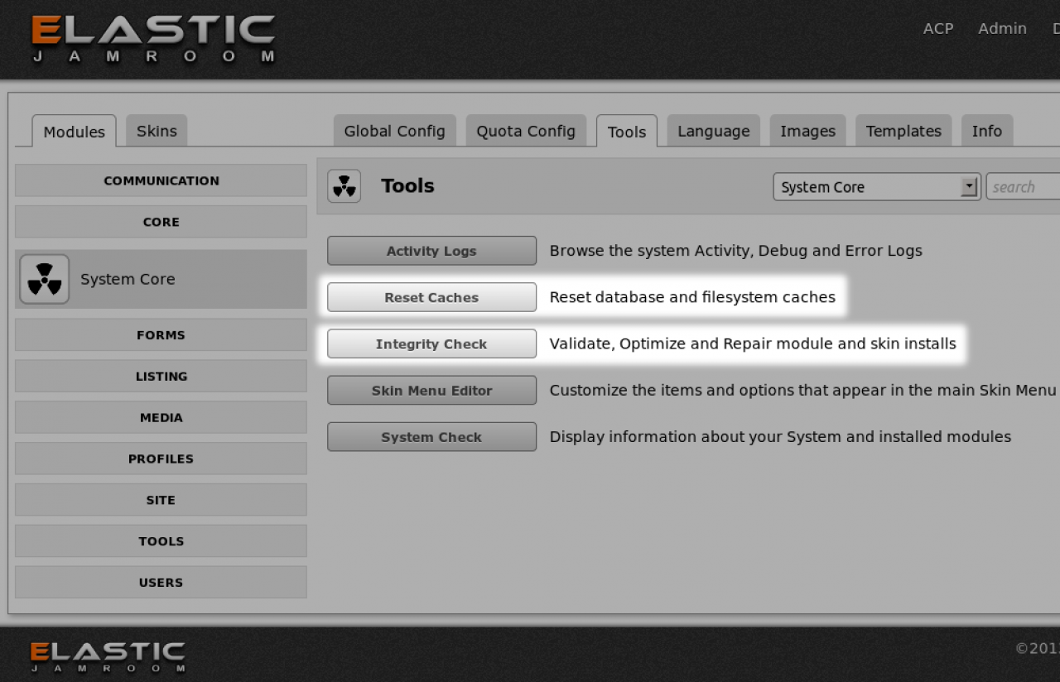The height and width of the screenshot is (682, 1060).
Task: Click the System Check button
Action: point(431,437)
